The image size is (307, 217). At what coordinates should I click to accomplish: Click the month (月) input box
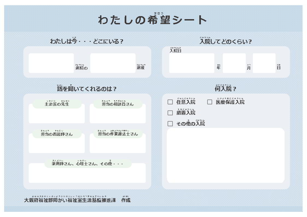tap(234, 63)
